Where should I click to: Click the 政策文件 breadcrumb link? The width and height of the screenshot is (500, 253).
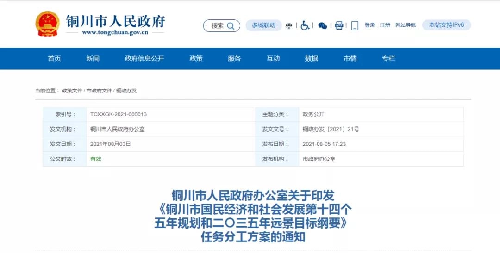[x=72, y=91]
